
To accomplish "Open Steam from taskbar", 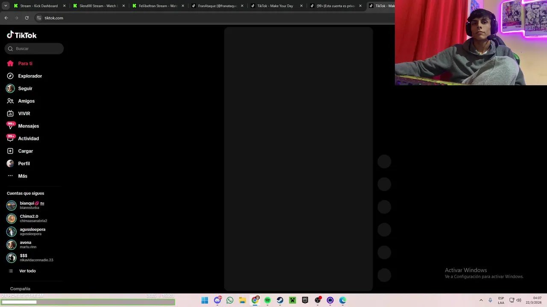I will click(280, 300).
